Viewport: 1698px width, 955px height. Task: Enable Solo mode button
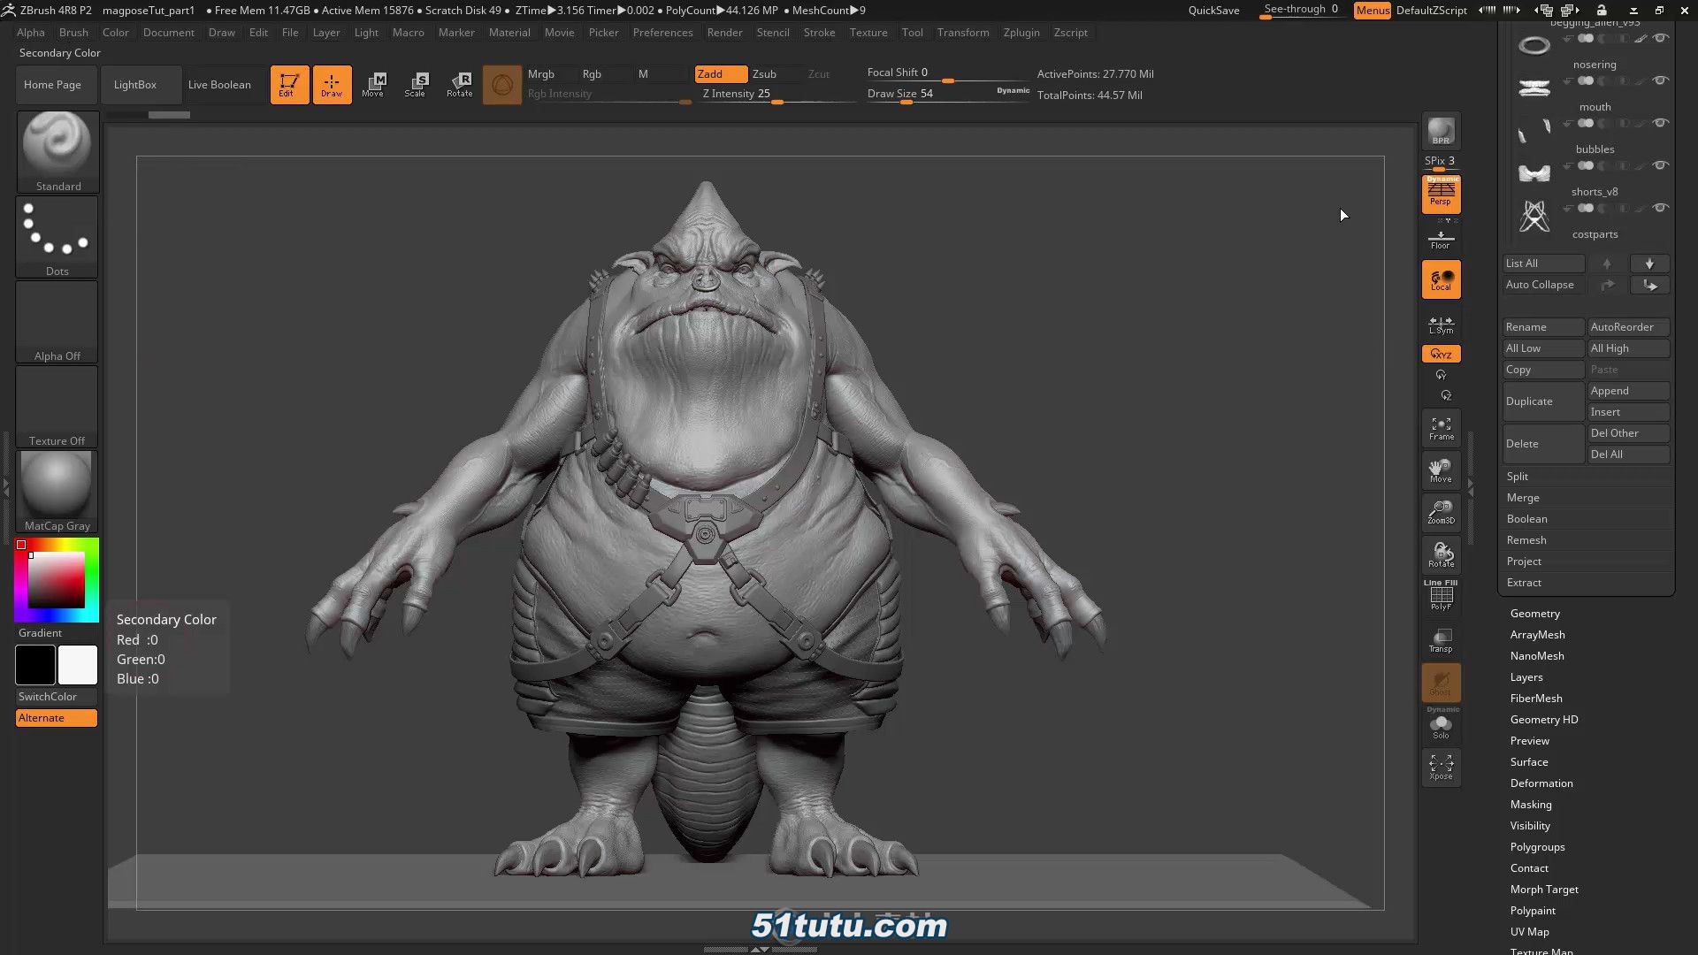click(x=1441, y=725)
